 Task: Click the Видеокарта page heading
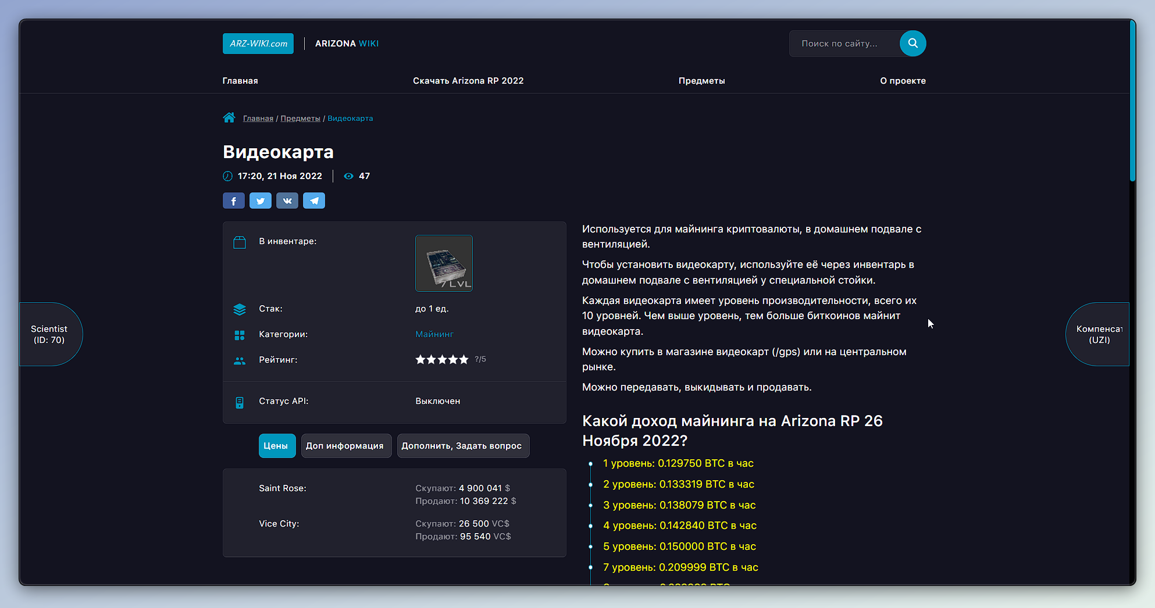click(278, 152)
